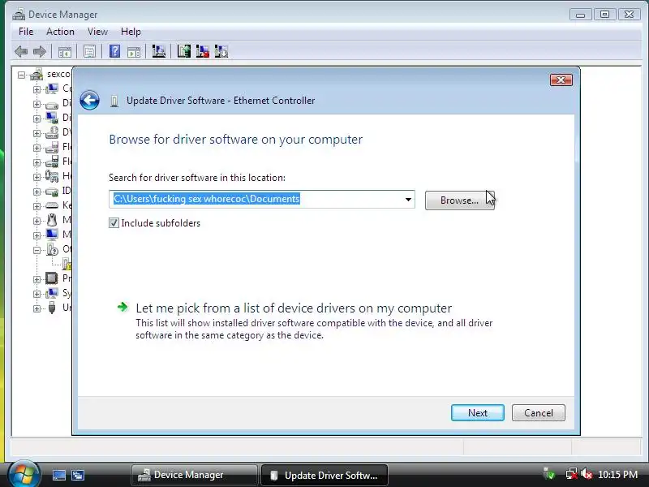This screenshot has width=649, height=487.
Task: Expand the Universal Serial Bus controllers node
Action: [x=37, y=308]
